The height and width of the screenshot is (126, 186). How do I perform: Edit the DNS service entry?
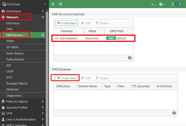click(x=86, y=23)
